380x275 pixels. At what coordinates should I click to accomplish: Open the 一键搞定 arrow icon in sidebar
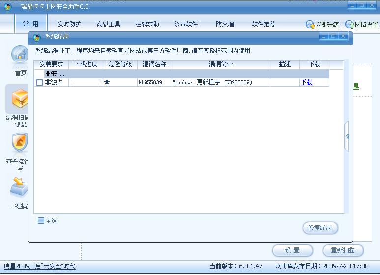click(x=19, y=187)
